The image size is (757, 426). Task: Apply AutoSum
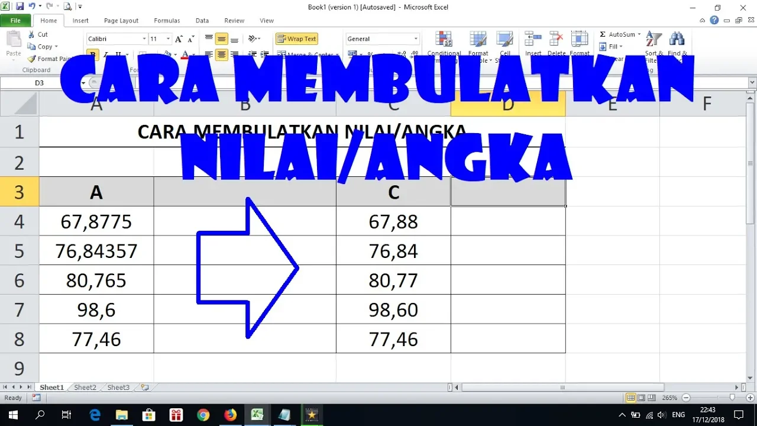pos(616,34)
